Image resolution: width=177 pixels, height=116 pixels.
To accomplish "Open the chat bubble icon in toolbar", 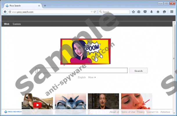I will [164, 12].
